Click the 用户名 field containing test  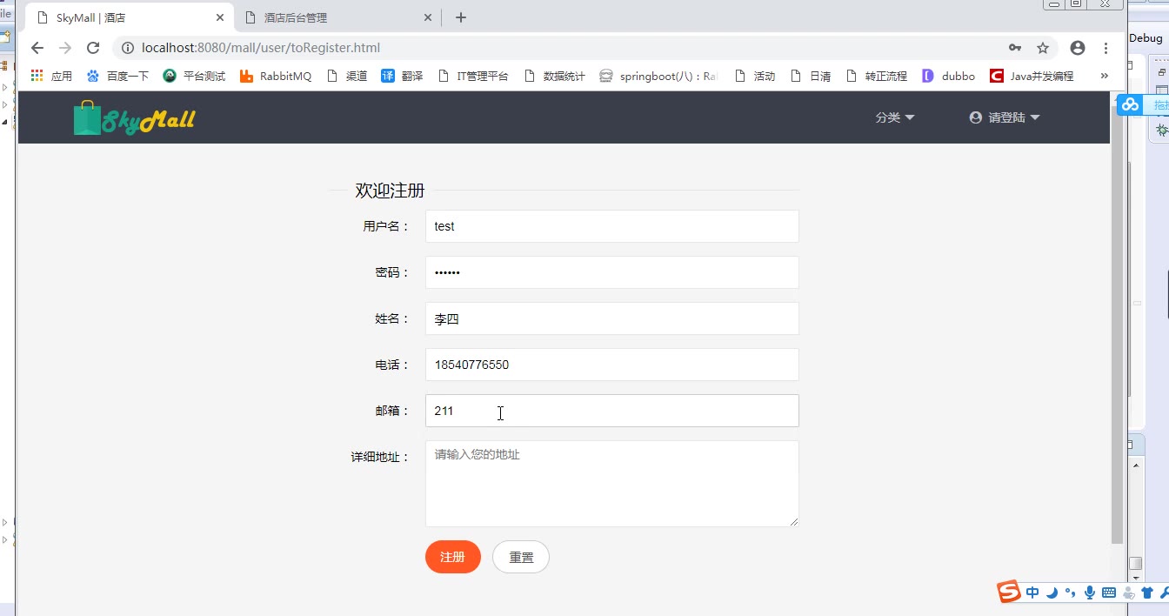611,226
